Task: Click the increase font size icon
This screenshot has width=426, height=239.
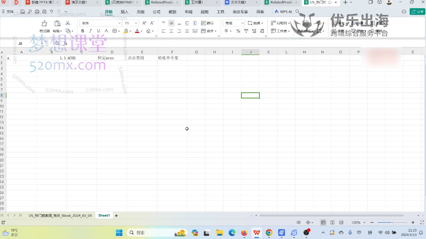Action: coord(144,23)
